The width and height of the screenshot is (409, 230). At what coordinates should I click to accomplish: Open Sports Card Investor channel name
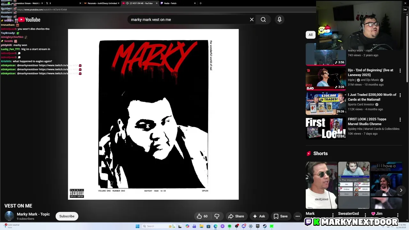point(361,104)
